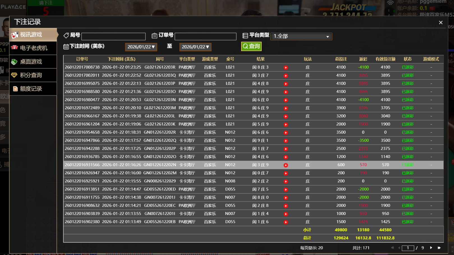Click the green 查询 search button
454x255 pixels.
(x=251, y=46)
